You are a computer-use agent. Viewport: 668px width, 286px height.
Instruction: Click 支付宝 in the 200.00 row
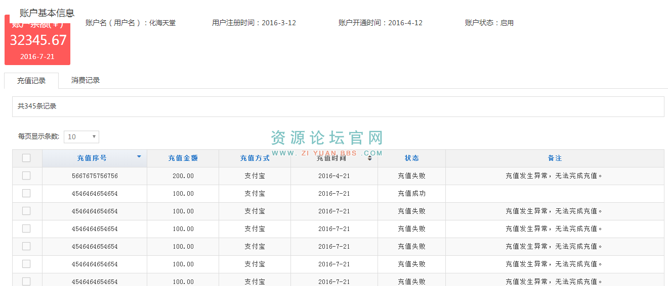tap(255, 176)
